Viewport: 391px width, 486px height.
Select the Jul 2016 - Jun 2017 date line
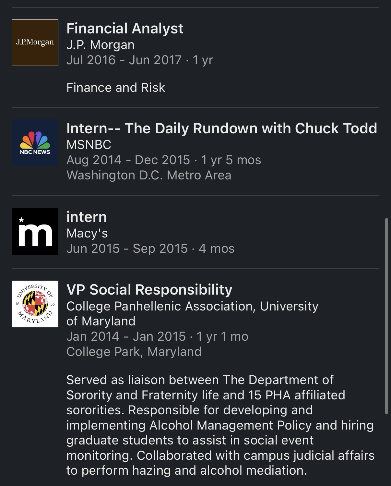tap(139, 60)
